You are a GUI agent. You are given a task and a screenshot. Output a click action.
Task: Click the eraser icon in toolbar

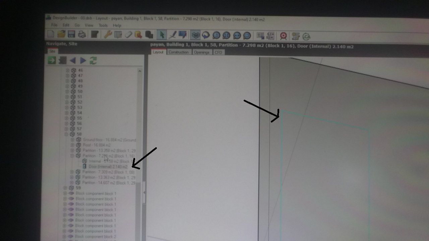coord(128,34)
